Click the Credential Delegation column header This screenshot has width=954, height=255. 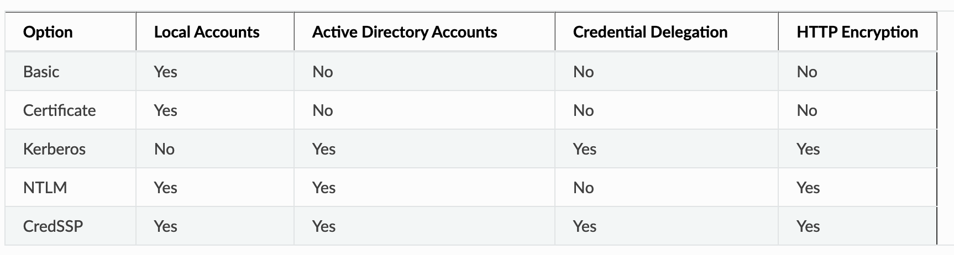[650, 32]
